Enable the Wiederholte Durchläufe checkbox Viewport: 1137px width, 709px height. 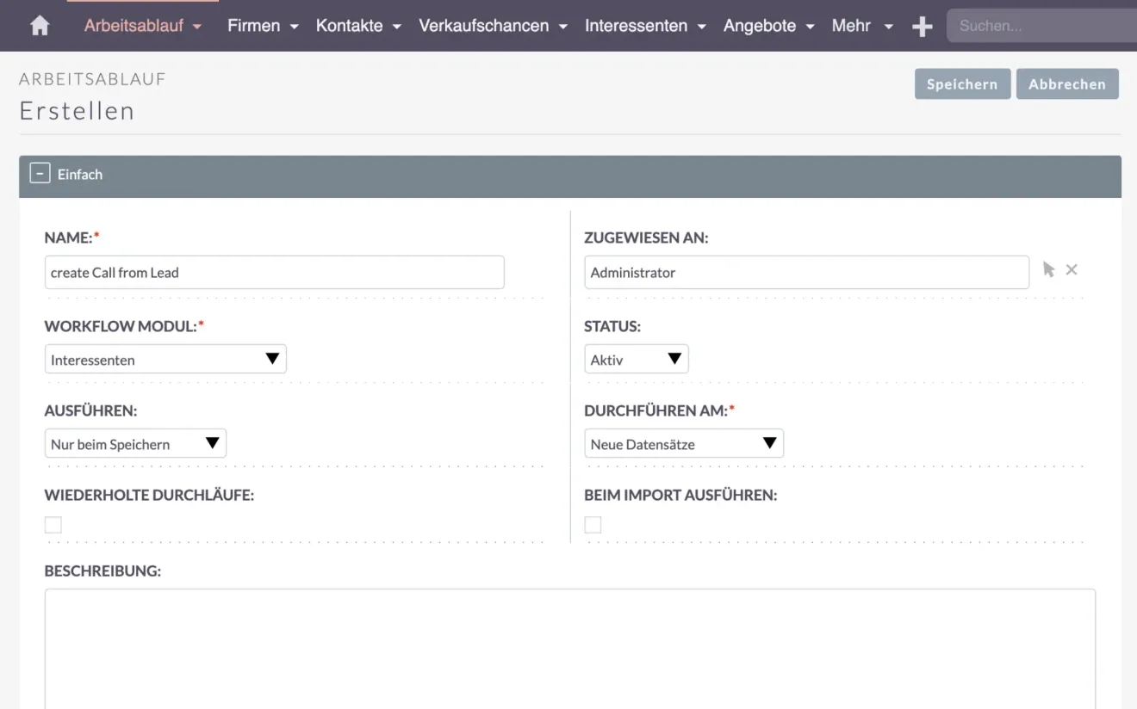[x=53, y=524]
